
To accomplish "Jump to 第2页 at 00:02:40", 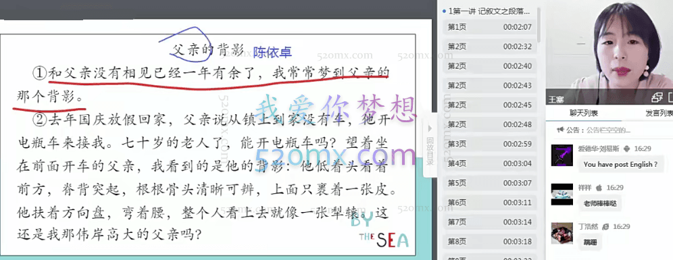I will 489,66.
